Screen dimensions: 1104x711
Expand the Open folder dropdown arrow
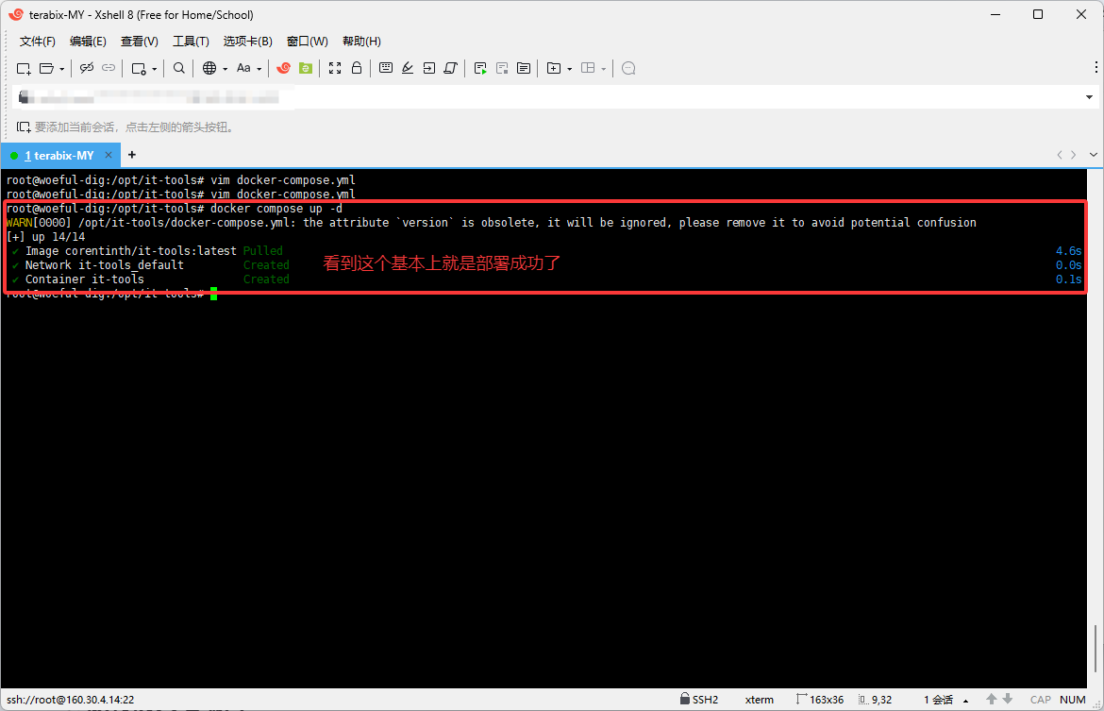pyautogui.click(x=62, y=69)
